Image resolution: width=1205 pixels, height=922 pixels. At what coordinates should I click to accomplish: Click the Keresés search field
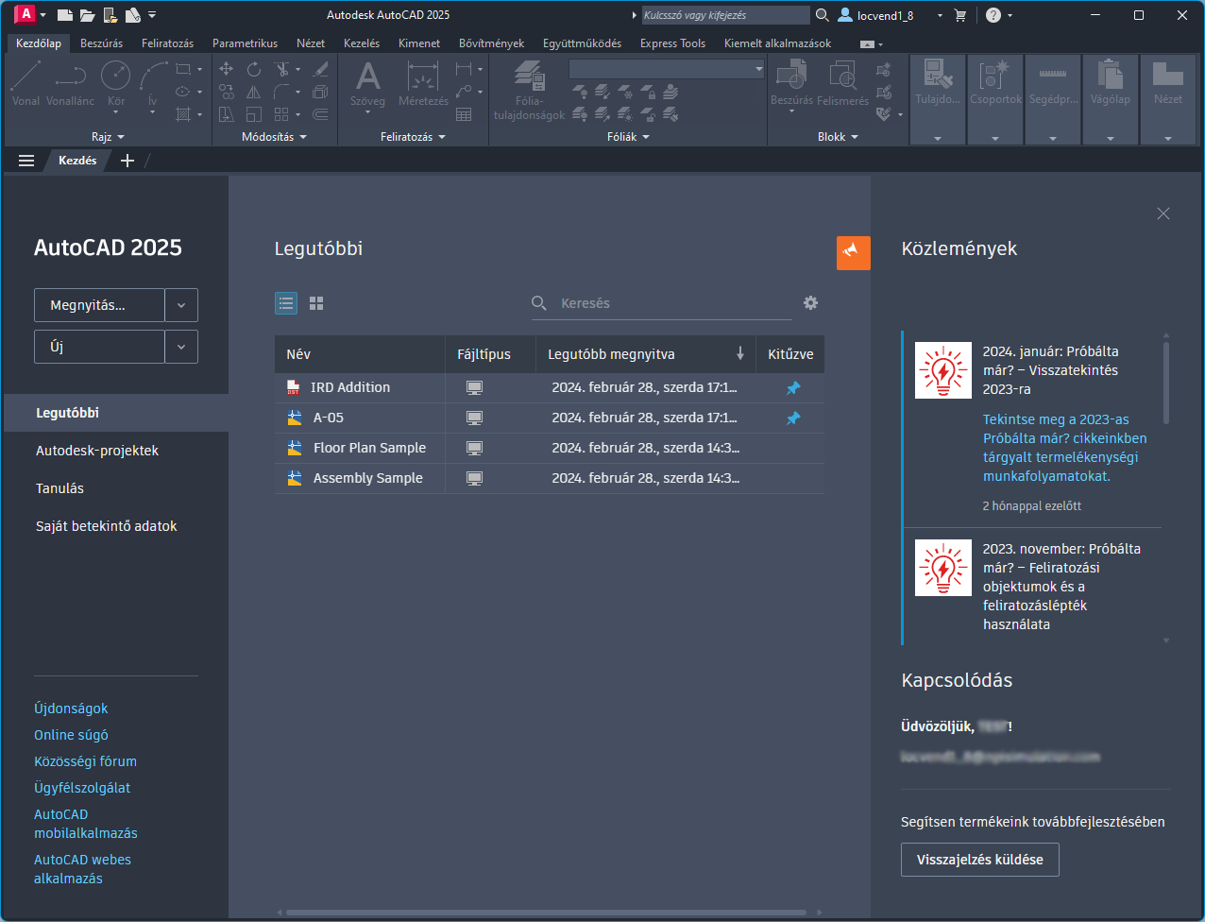(662, 303)
